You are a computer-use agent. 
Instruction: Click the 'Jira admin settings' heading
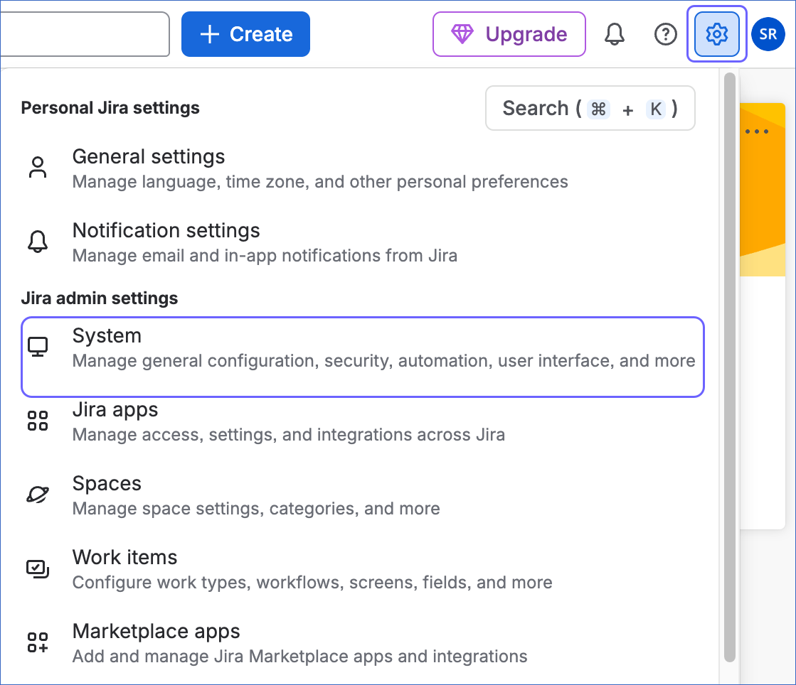pyautogui.click(x=100, y=298)
